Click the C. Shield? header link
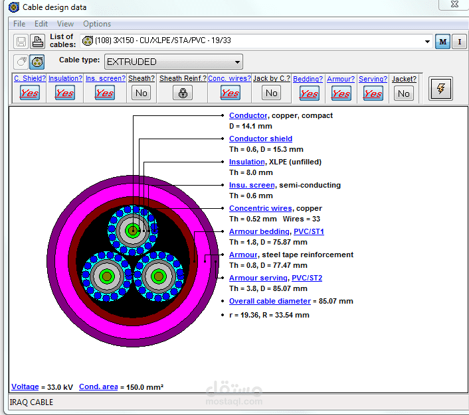The height and width of the screenshot is (415, 469). pyautogui.click(x=30, y=78)
